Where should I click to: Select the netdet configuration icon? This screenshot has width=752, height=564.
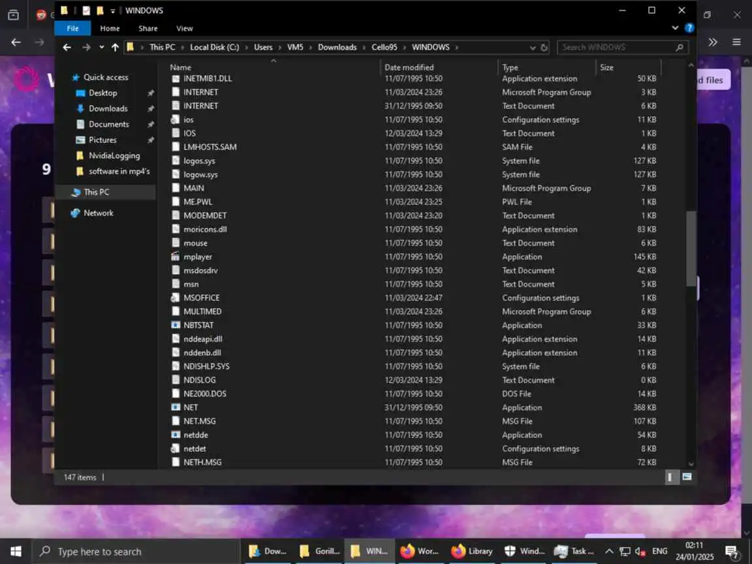click(176, 449)
